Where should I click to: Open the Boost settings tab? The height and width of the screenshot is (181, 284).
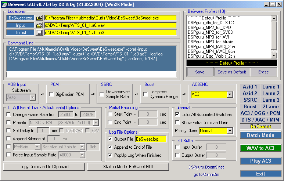(x=250, y=106)
